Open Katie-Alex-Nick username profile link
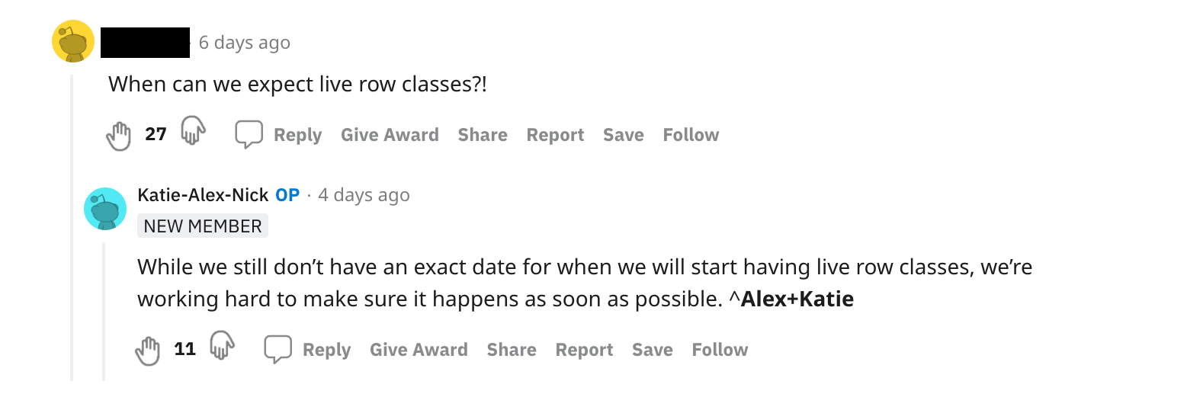 point(203,195)
